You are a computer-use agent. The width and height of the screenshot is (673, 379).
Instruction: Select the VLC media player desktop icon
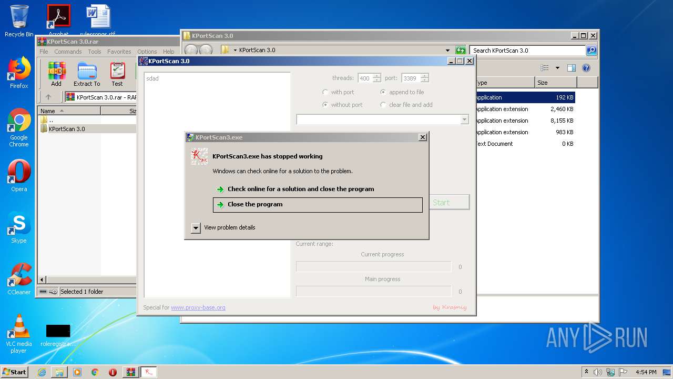pos(19,334)
